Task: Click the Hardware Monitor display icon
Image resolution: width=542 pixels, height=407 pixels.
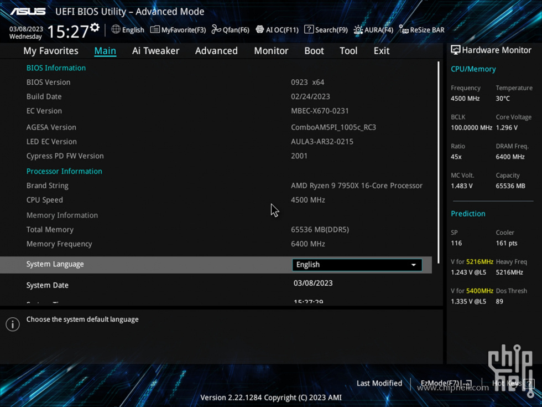Action: pos(455,50)
